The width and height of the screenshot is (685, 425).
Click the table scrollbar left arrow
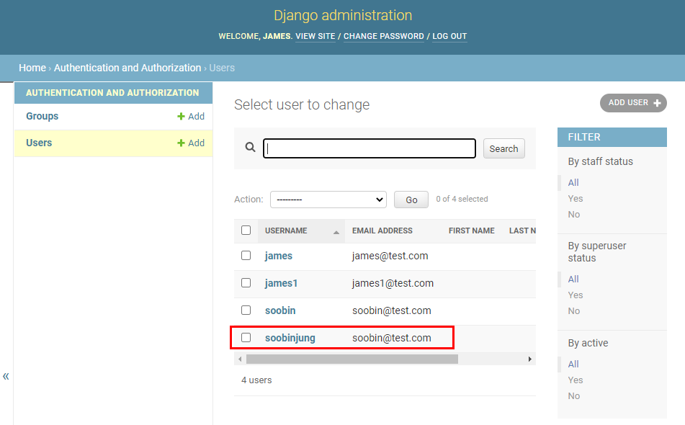(x=240, y=359)
